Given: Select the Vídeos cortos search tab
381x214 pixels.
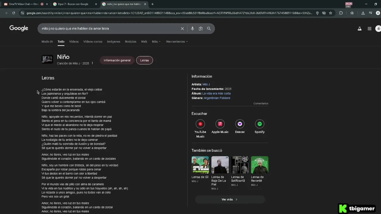Looking at the screenshot, I should coord(93,42).
